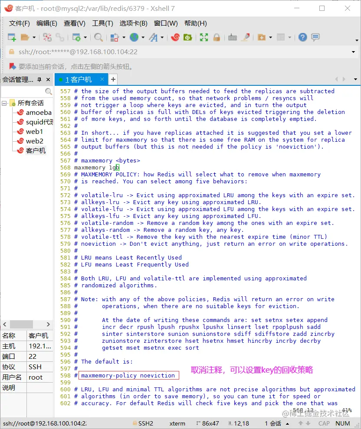Click the New session toolbar icon
Image resolution: width=361 pixels, height=429 pixels.
(12, 37)
